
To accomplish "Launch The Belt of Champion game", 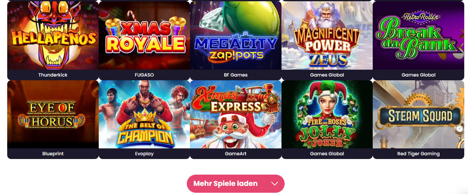I will (144, 114).
